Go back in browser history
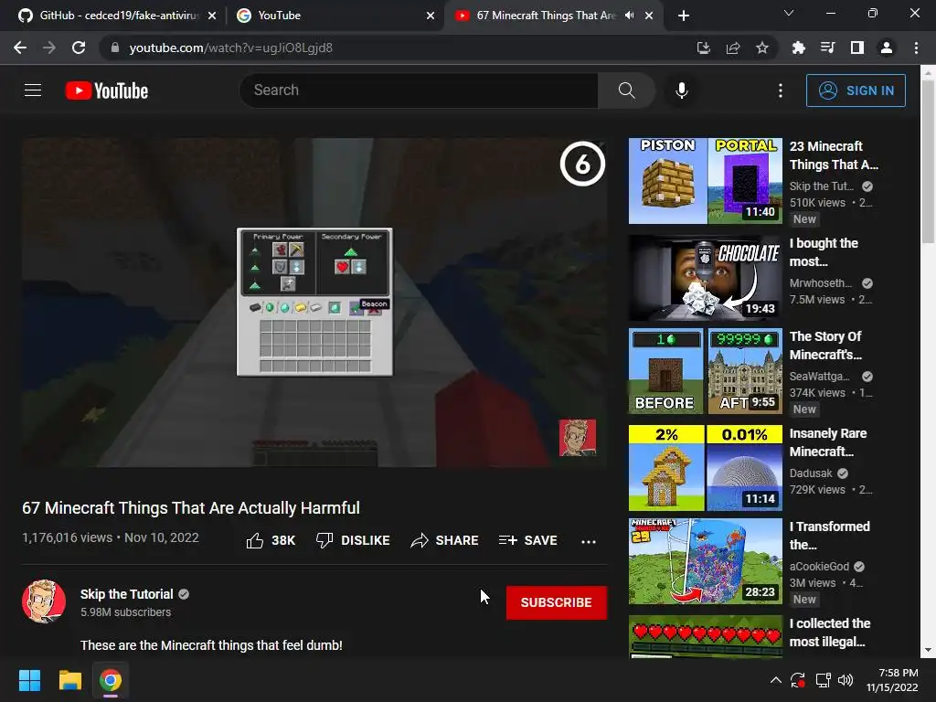The image size is (936, 702). [20, 48]
